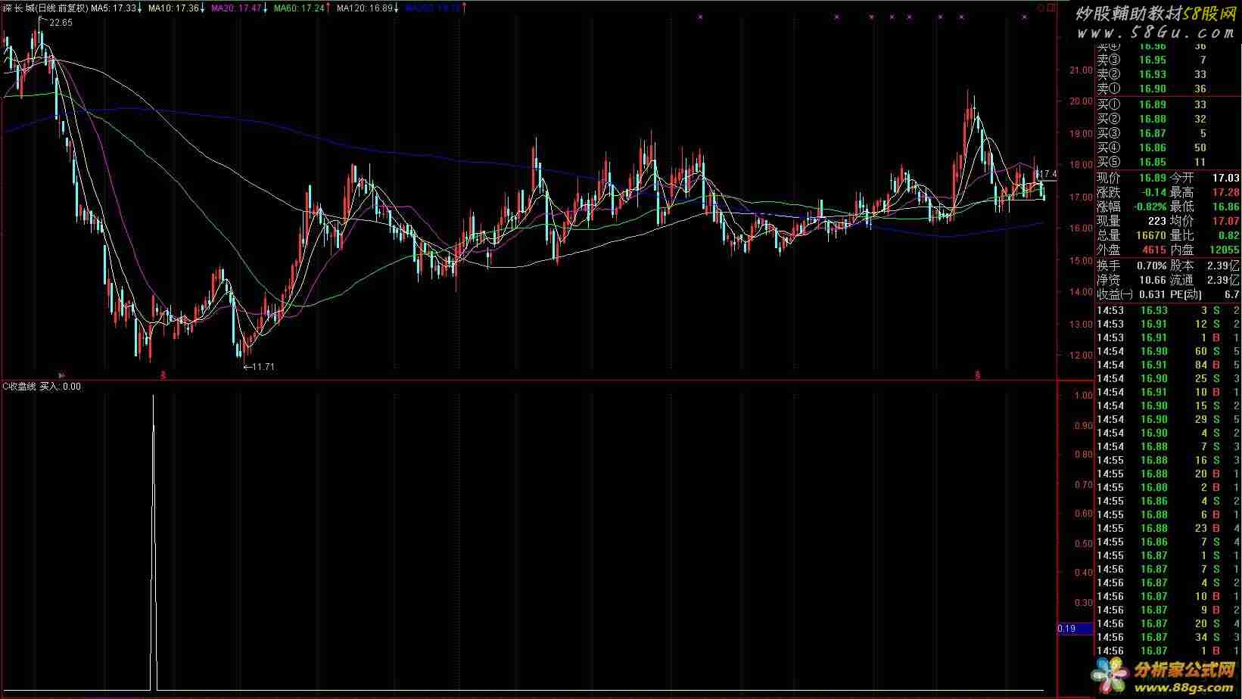The height and width of the screenshot is (699, 1242).
Task: Click the blue MA250 indicator label
Action: tap(434, 8)
